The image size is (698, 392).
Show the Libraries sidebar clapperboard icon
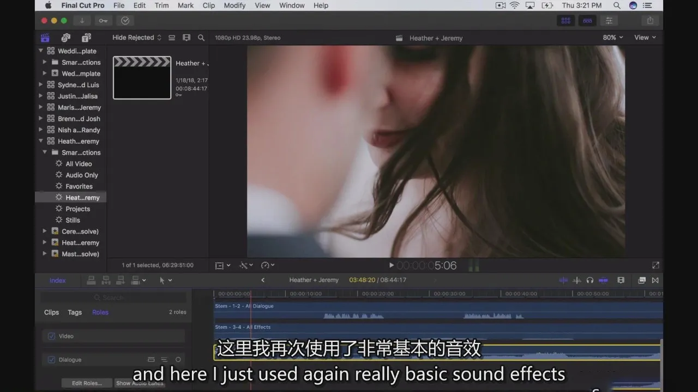pyautogui.click(x=45, y=38)
